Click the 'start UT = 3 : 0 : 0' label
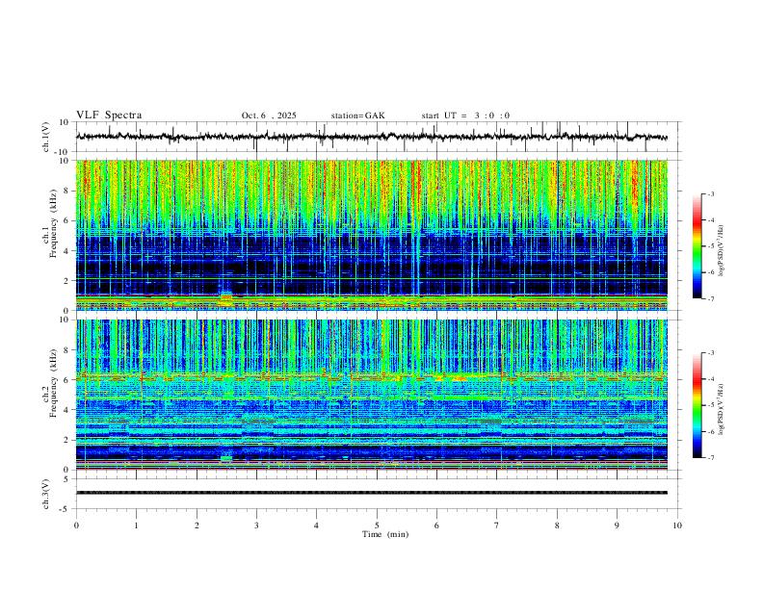Image resolution: width=763 pixels, height=589 pixels. pyautogui.click(x=465, y=115)
